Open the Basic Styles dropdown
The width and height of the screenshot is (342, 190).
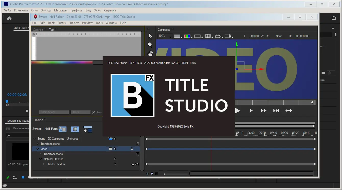coord(54,112)
